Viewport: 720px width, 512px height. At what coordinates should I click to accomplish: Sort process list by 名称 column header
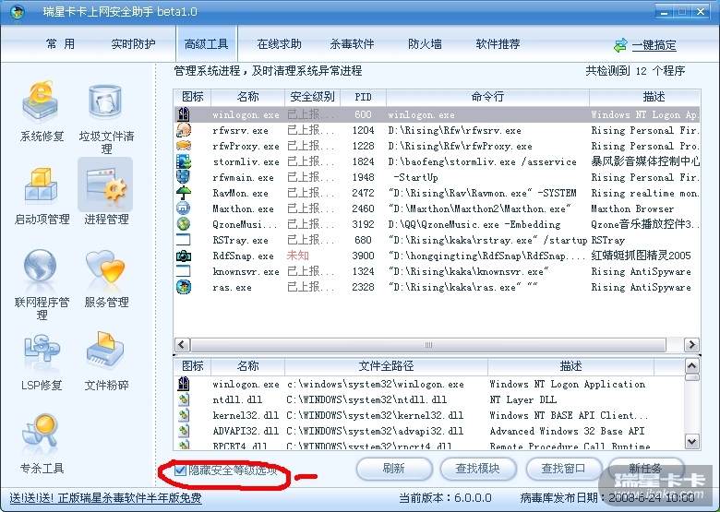coord(248,97)
